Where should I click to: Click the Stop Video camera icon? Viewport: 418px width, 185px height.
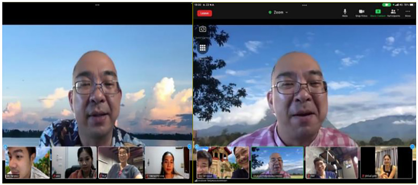(361, 12)
